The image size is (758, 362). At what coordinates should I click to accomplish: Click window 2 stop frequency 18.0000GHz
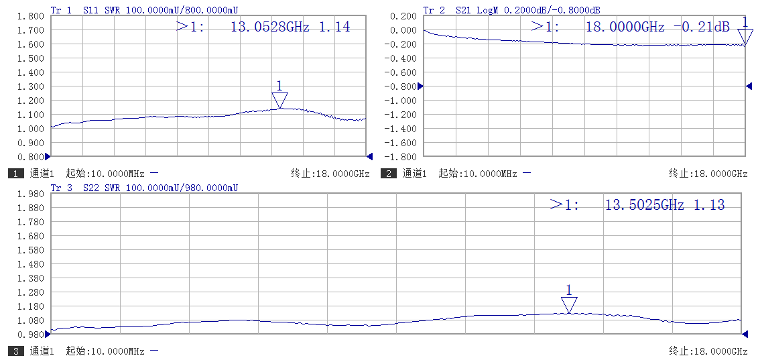click(708, 174)
